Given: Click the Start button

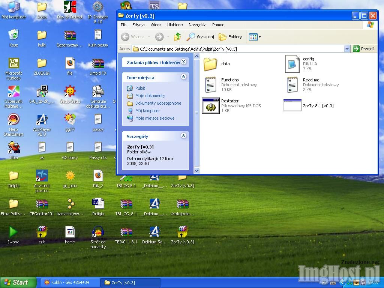Looking at the screenshot, I should [18, 282].
